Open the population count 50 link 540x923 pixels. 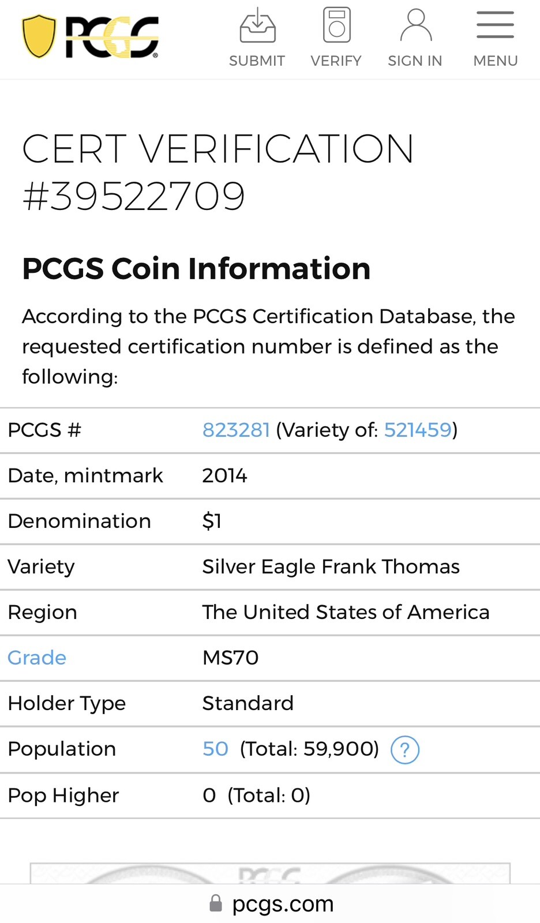tap(215, 749)
